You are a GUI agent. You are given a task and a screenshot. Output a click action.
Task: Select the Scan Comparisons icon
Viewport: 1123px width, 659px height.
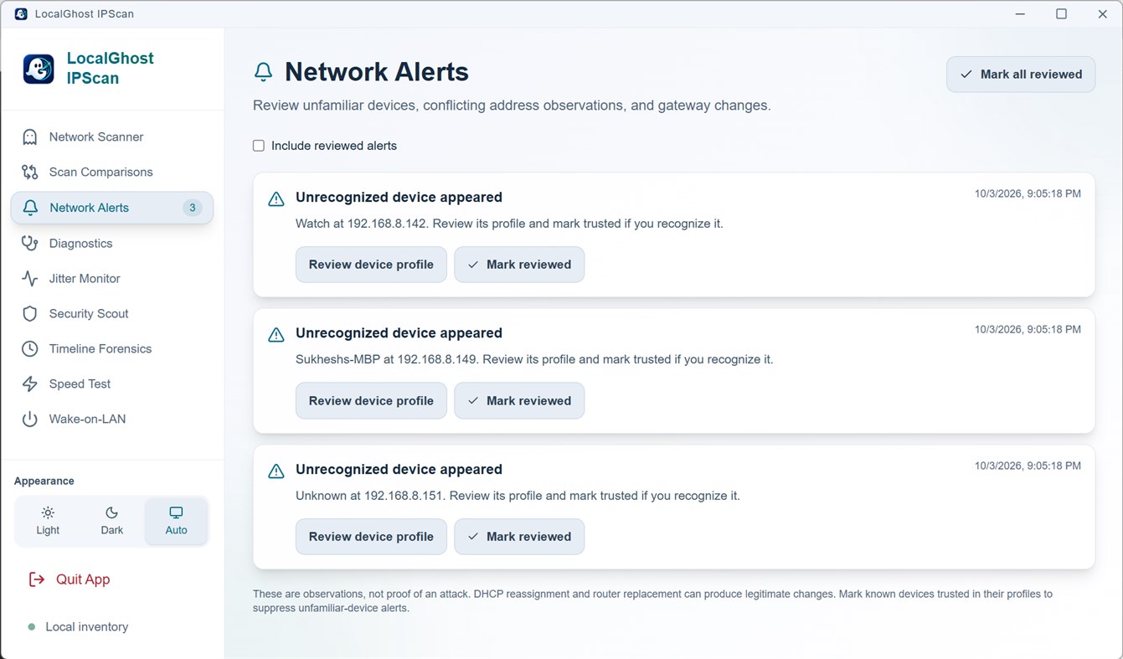pos(30,172)
